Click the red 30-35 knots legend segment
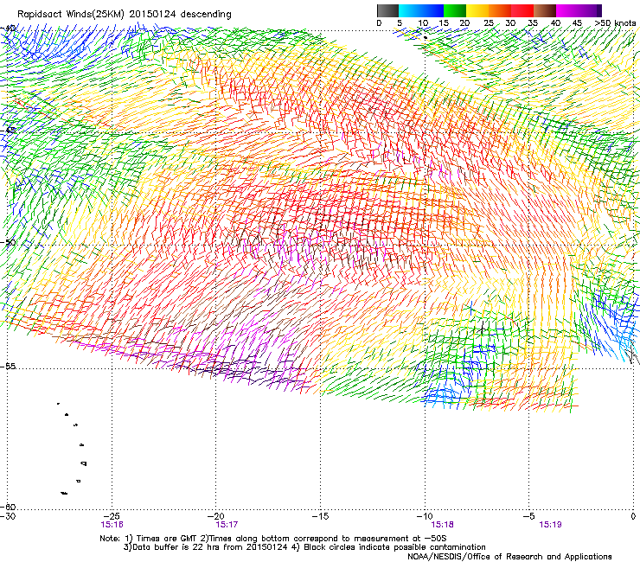Viewport: 640px width, 562px height. (522, 10)
